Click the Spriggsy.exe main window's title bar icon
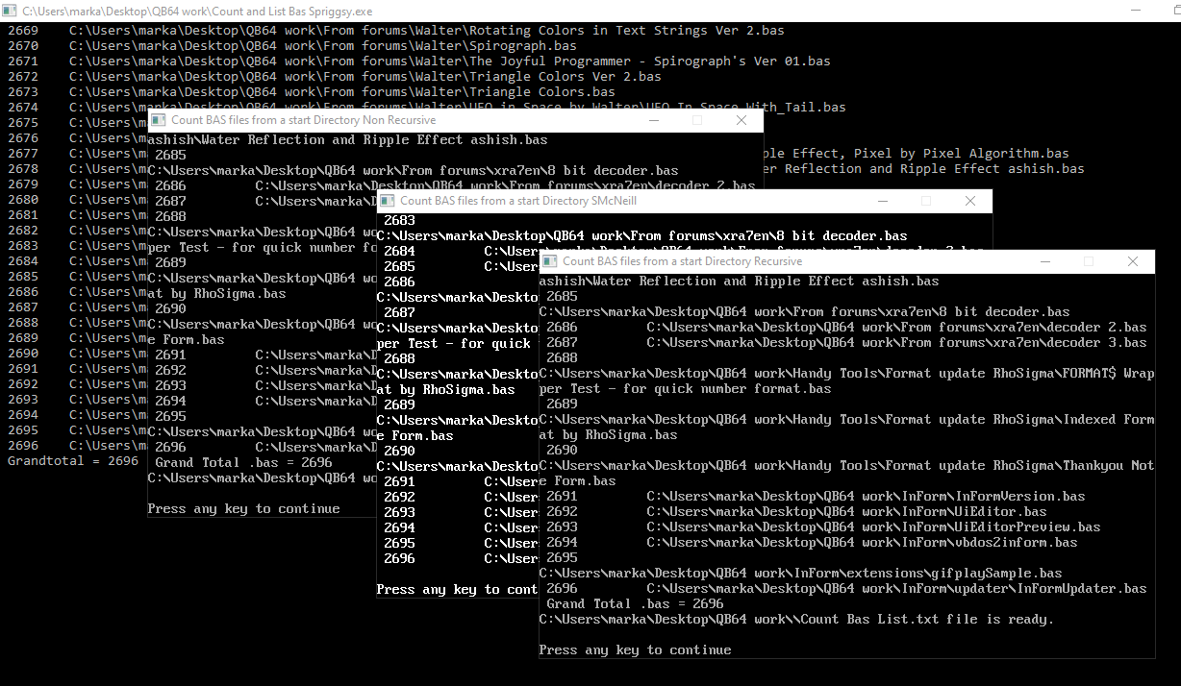This screenshot has height=686, width=1181. tap(11, 11)
